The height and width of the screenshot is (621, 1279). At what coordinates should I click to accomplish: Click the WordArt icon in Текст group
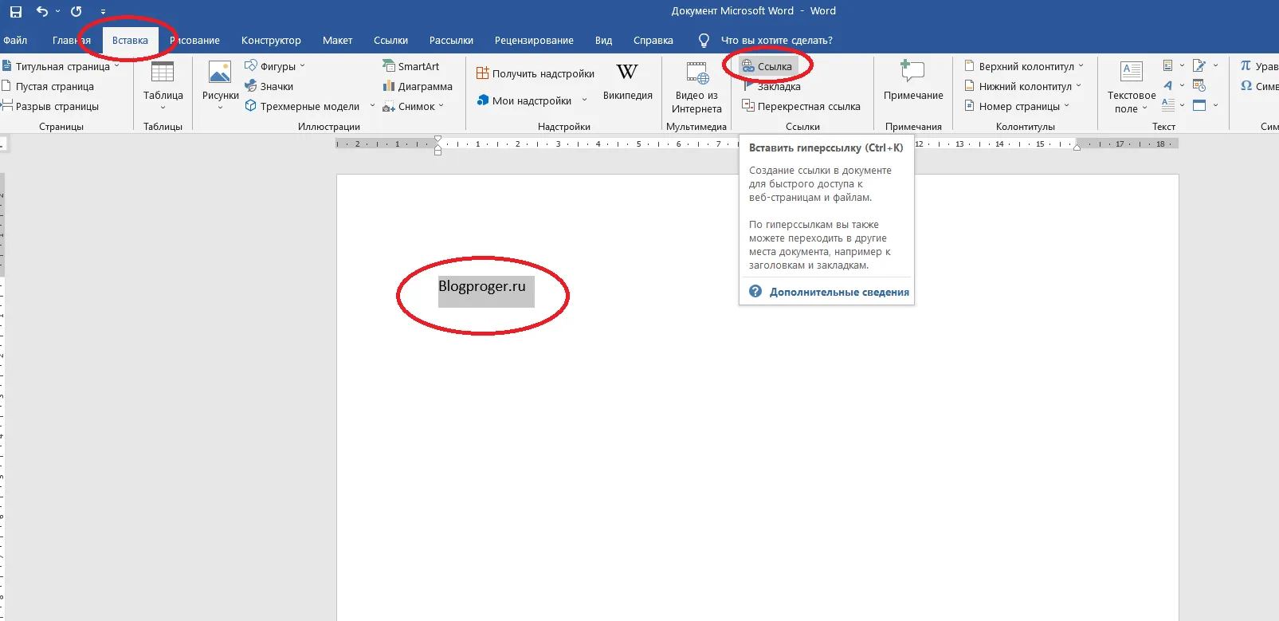pyautogui.click(x=1168, y=85)
